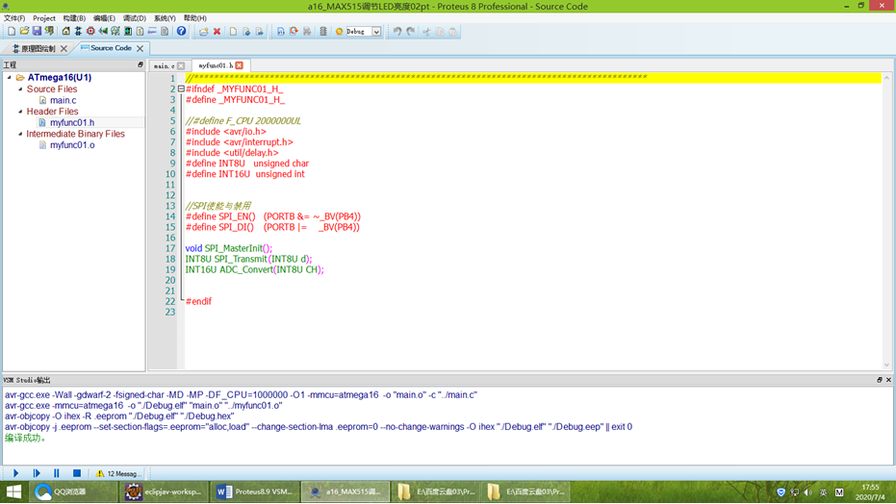
Task: Select myfunc01.o in the project tree
Action: point(72,145)
